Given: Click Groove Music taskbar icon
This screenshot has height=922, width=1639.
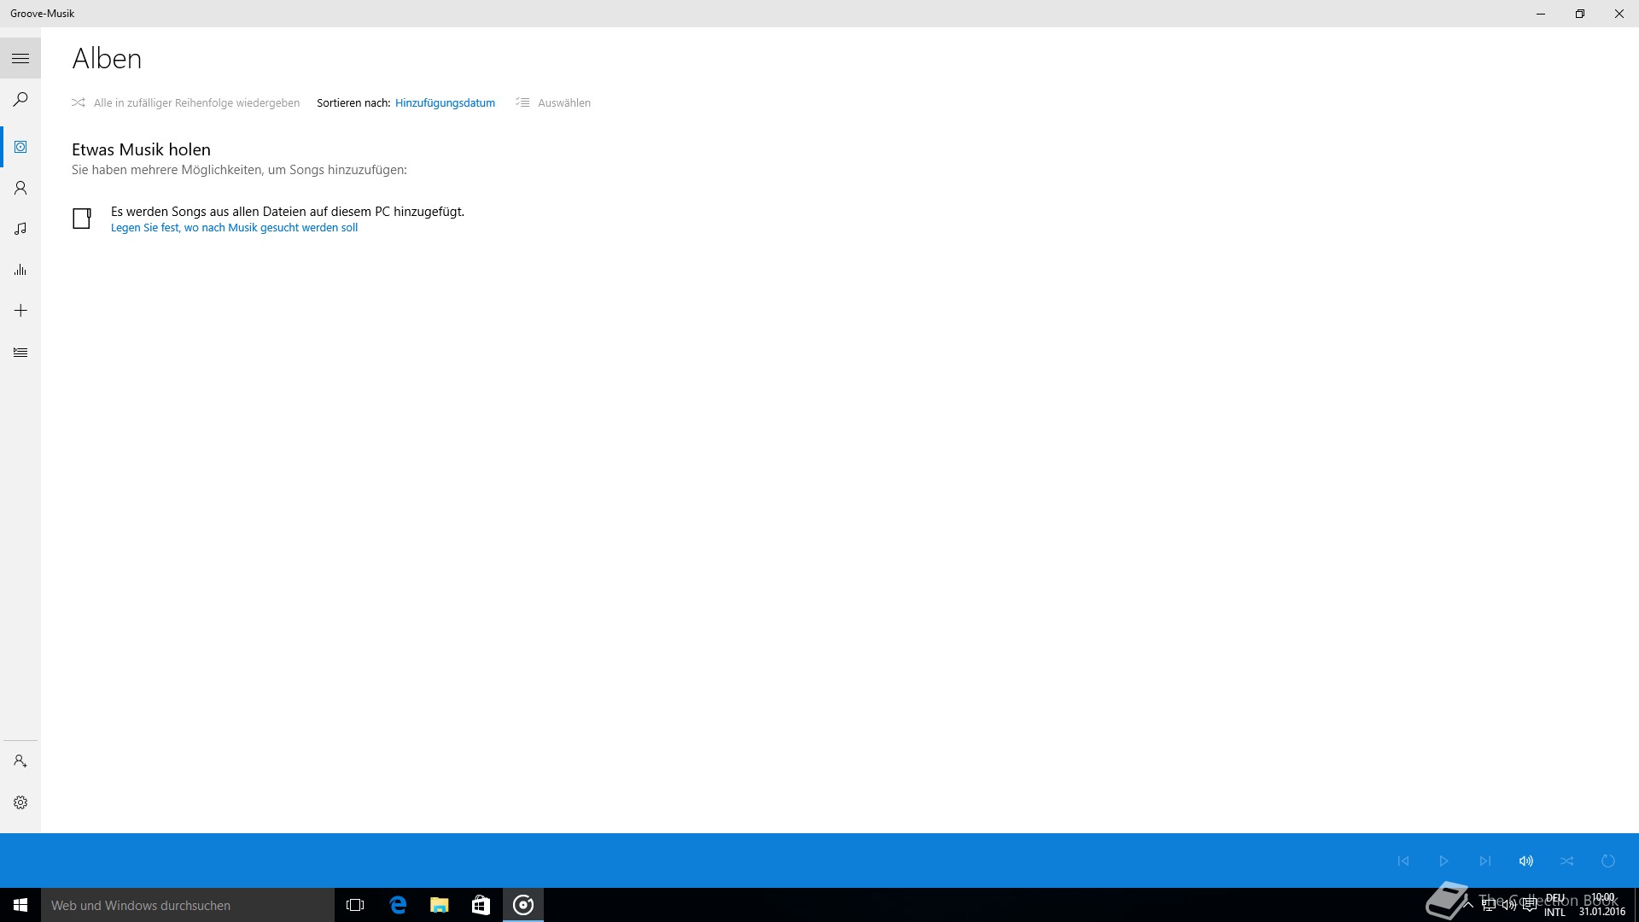Looking at the screenshot, I should [x=523, y=905].
